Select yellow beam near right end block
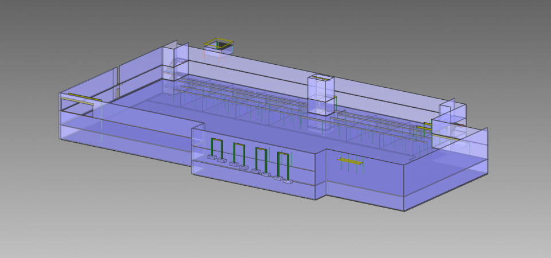The image size is (551, 258). [424, 127]
